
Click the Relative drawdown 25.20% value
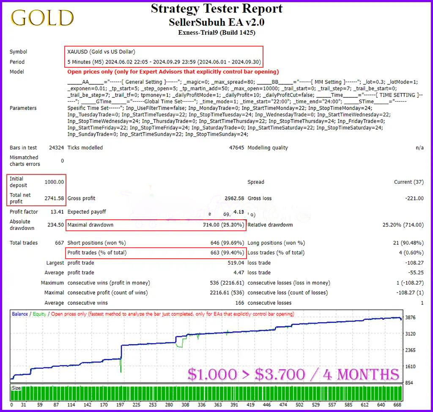[x=403, y=225]
